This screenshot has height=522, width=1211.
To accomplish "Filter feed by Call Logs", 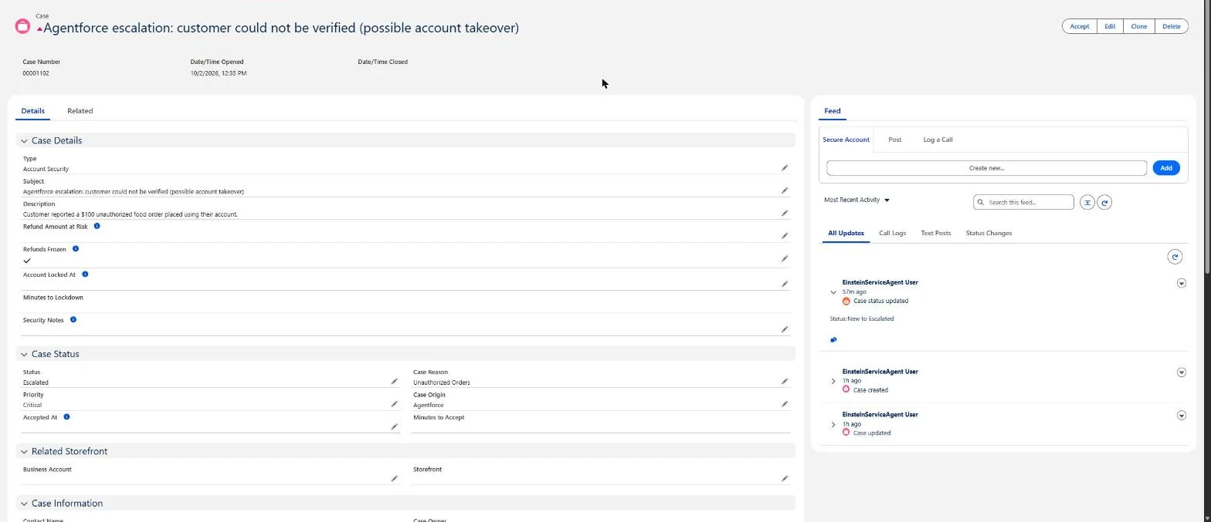I will pos(892,233).
